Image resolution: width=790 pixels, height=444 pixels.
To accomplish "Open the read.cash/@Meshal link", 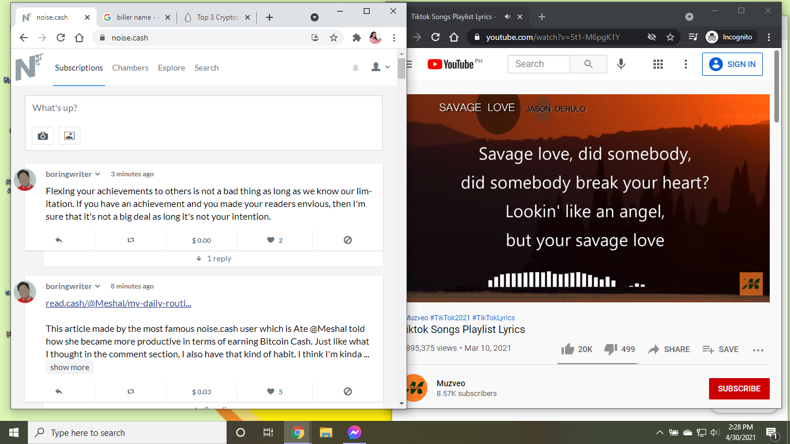I will (119, 303).
